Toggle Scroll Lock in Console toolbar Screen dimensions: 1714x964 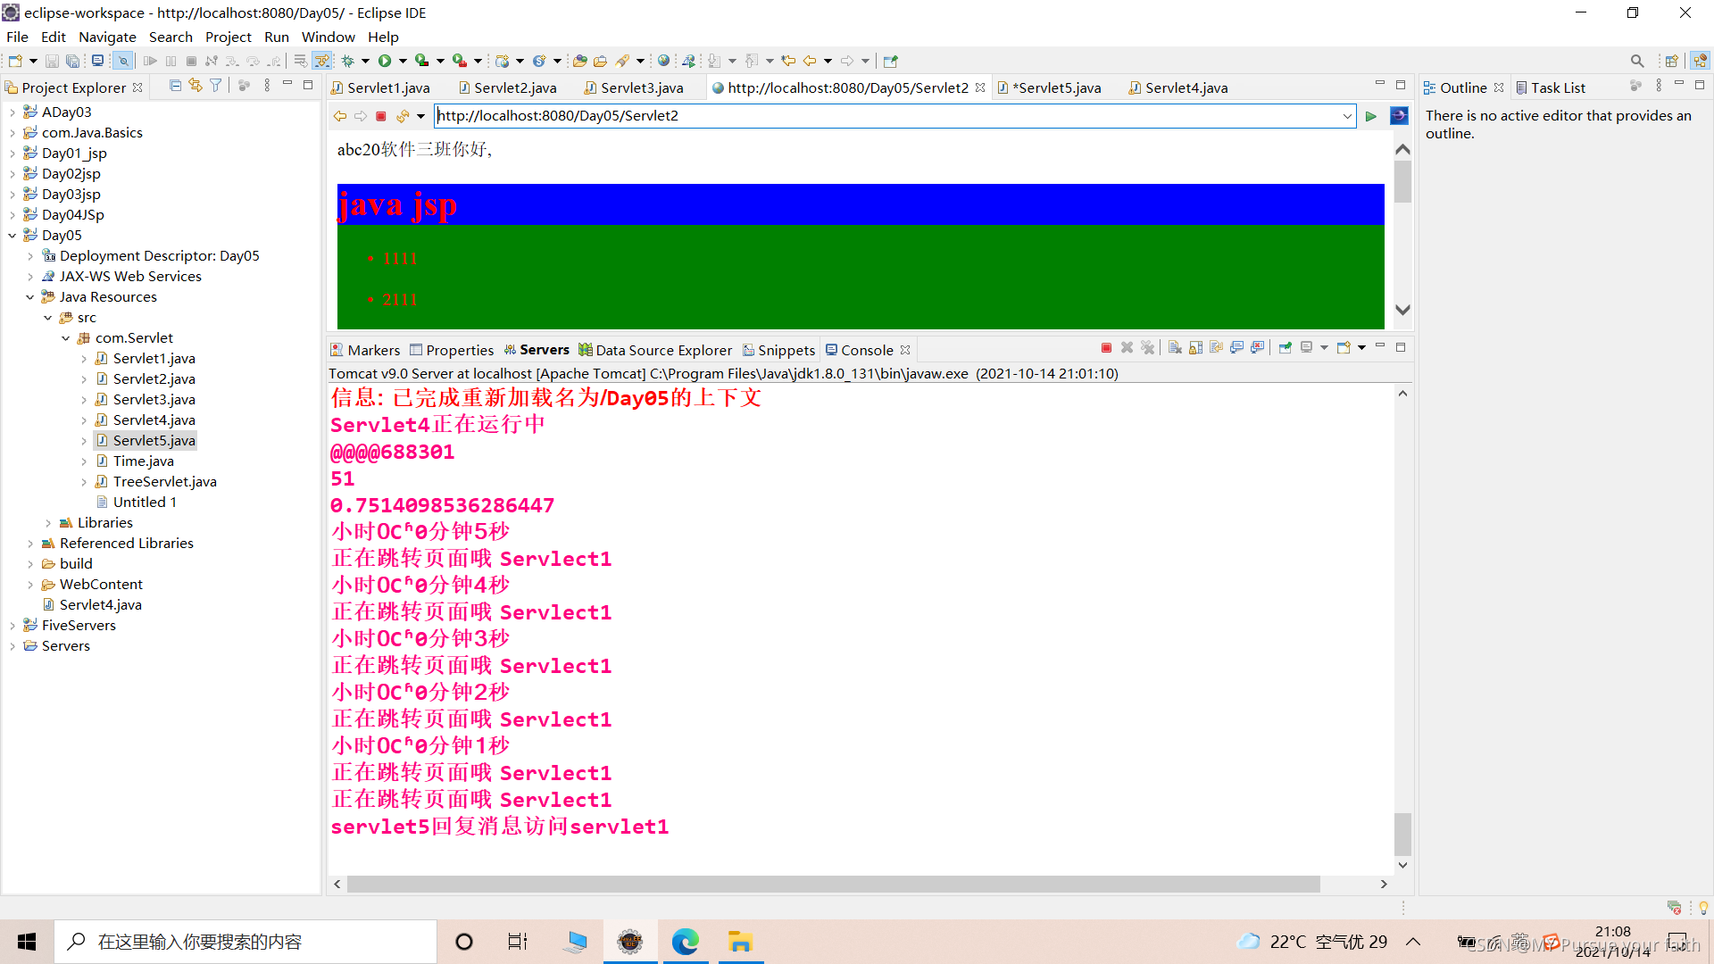point(1195,348)
